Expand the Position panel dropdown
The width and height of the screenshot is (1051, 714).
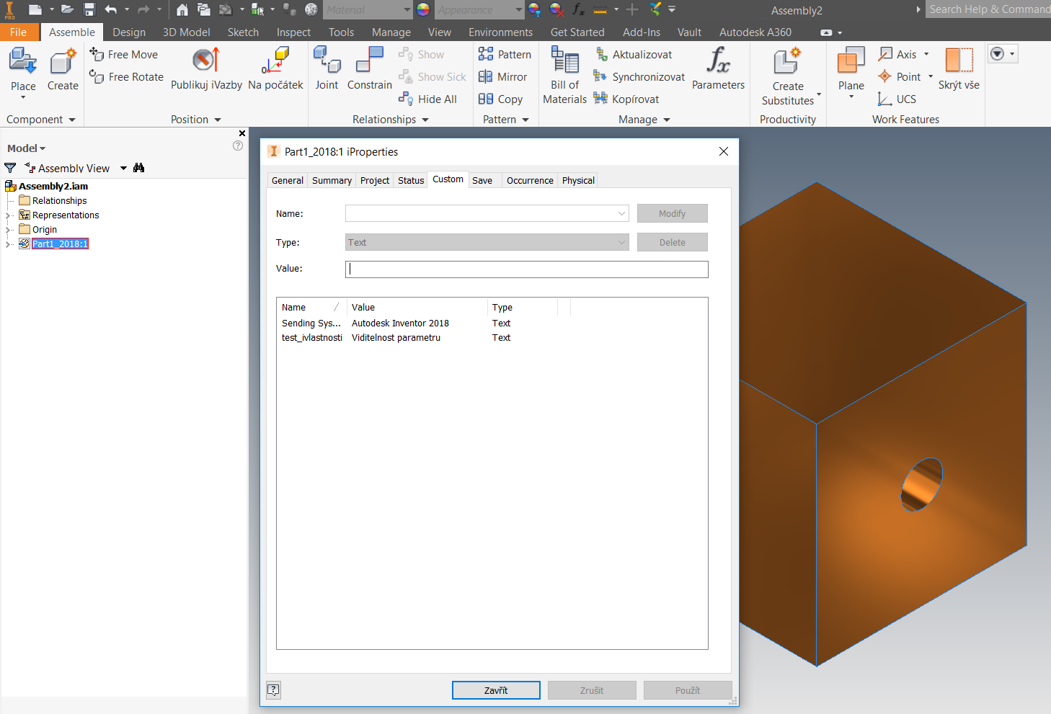tap(218, 120)
